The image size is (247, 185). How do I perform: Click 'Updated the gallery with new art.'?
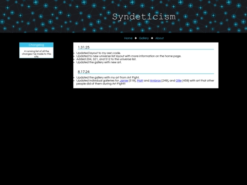[x=99, y=62]
